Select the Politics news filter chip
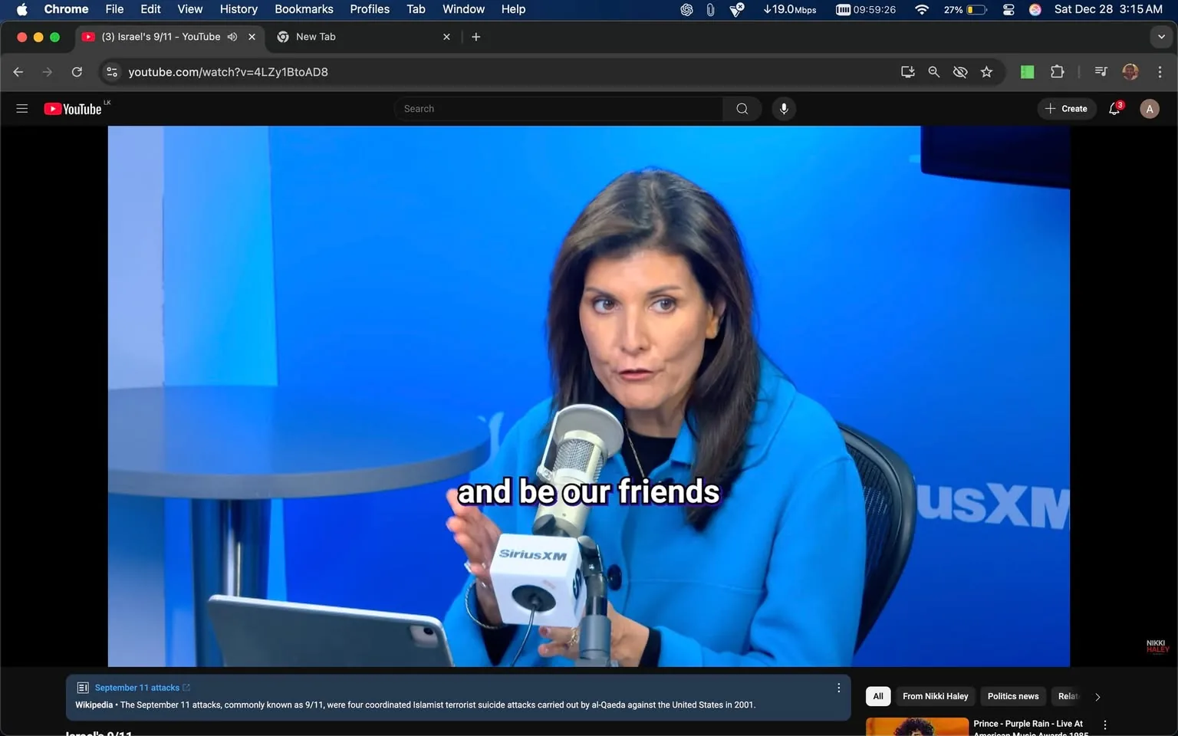The height and width of the screenshot is (736, 1178). 1012,696
